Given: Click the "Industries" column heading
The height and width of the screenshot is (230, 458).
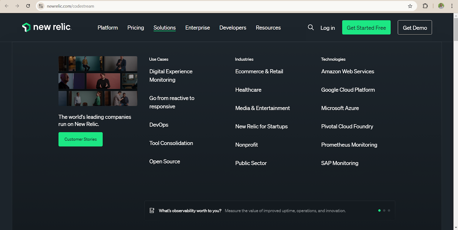Looking at the screenshot, I should (x=244, y=59).
